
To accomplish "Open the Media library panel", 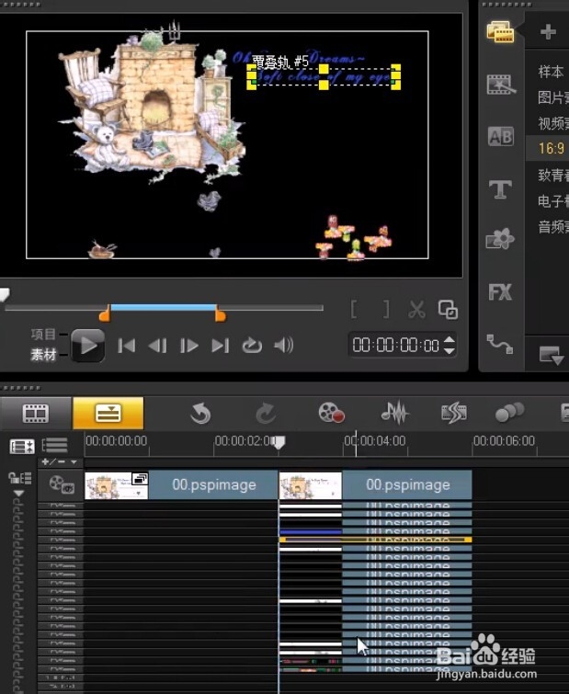I will click(x=500, y=32).
